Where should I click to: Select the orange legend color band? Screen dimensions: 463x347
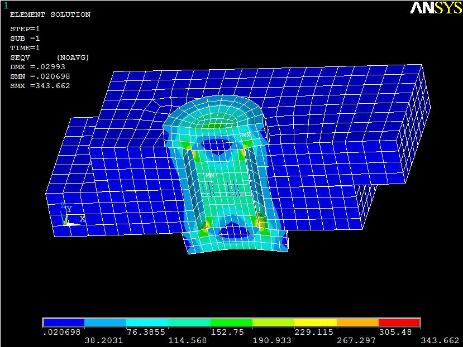pos(357,322)
